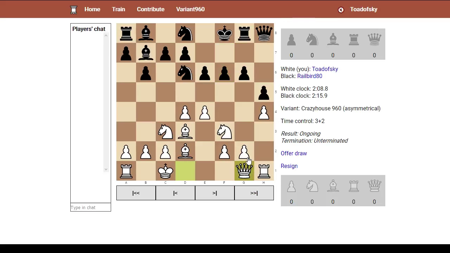Pick the knight in white's pocket
The image size is (450, 253).
pyautogui.click(x=312, y=186)
